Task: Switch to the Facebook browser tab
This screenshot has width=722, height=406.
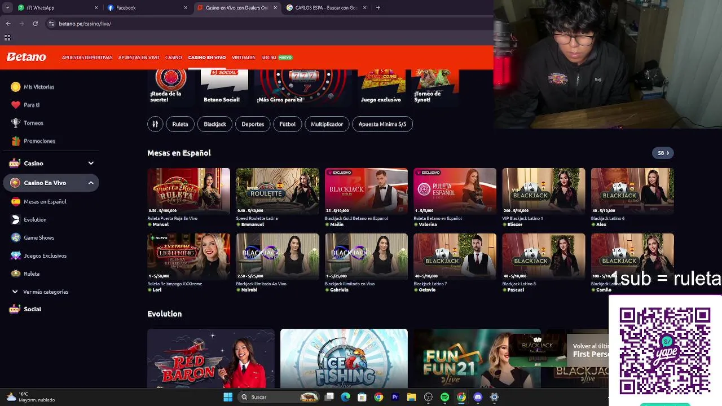Action: click(147, 8)
